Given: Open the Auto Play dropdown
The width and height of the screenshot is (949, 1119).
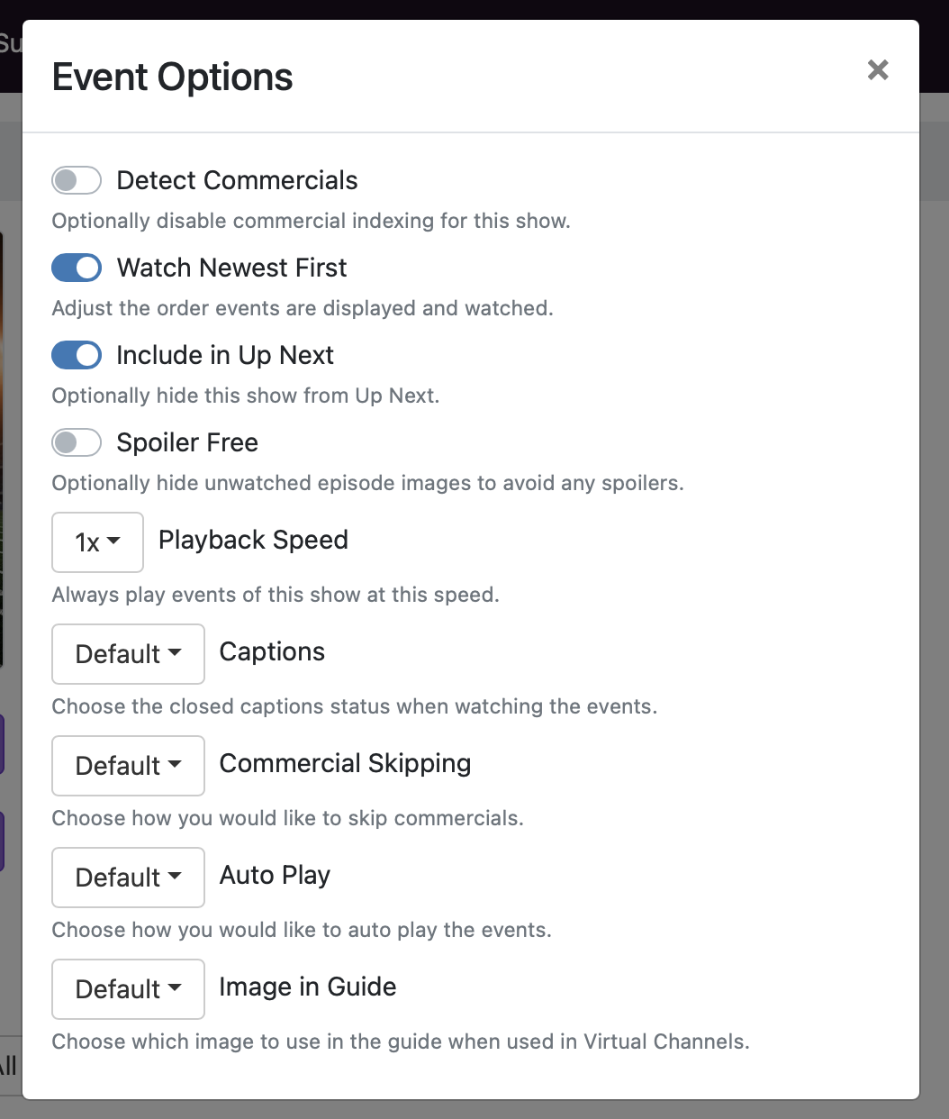Looking at the screenshot, I should [x=128, y=878].
